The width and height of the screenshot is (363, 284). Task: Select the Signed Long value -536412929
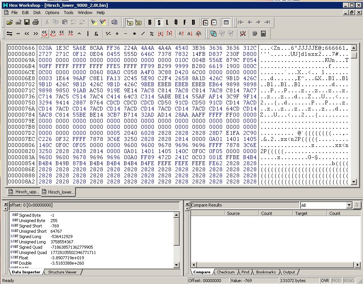click(x=61, y=237)
